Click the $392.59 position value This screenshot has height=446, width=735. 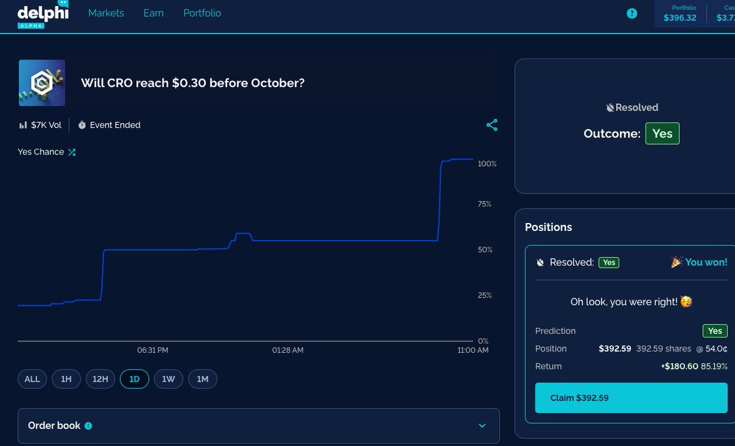[614, 349]
